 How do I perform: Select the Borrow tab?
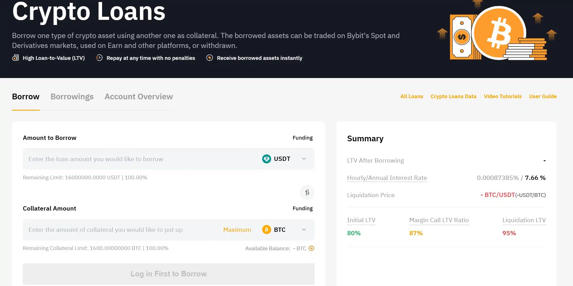[x=26, y=97]
